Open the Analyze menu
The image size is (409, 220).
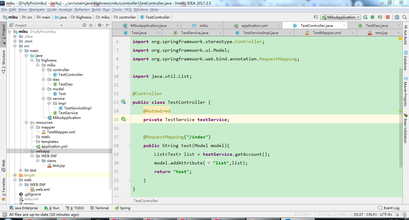66,10
